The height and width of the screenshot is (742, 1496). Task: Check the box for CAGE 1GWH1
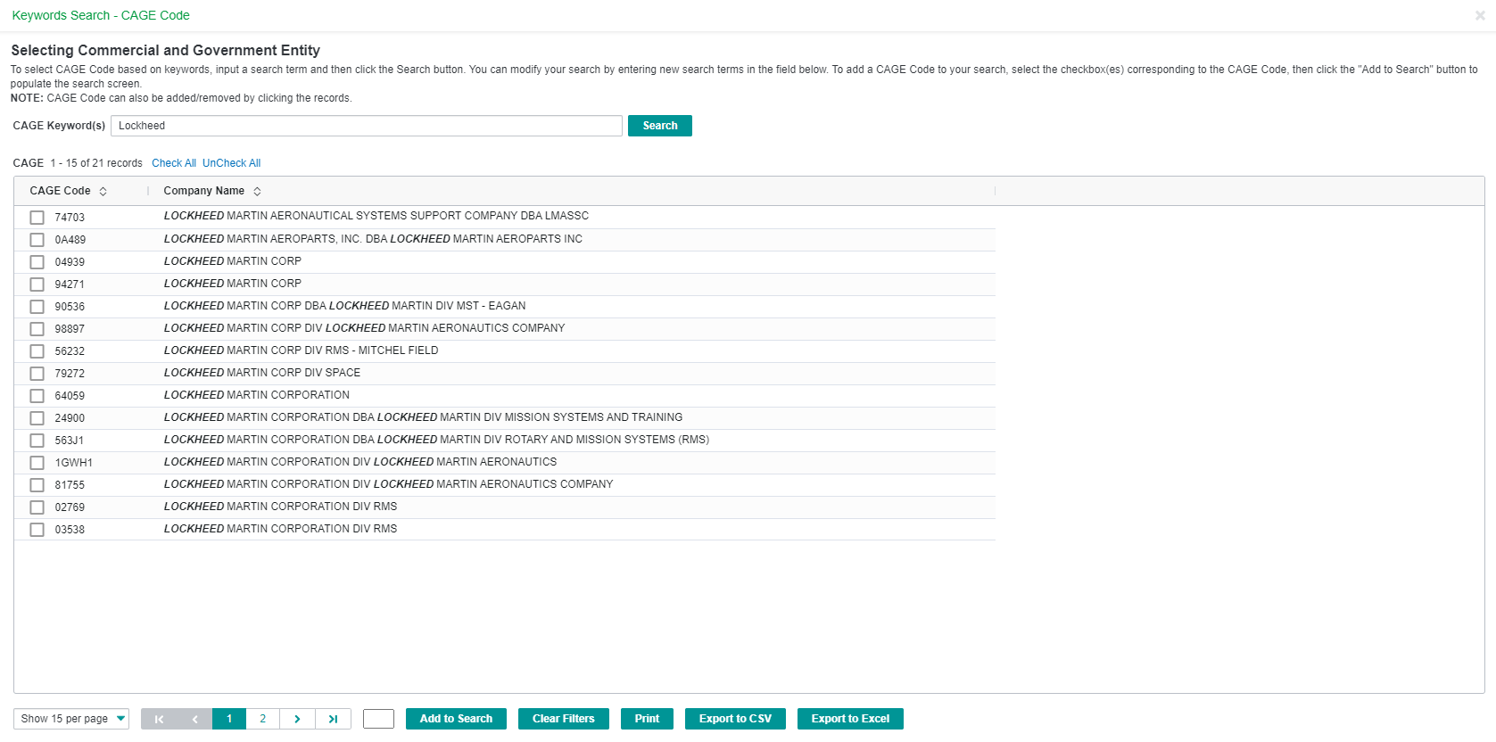37,463
